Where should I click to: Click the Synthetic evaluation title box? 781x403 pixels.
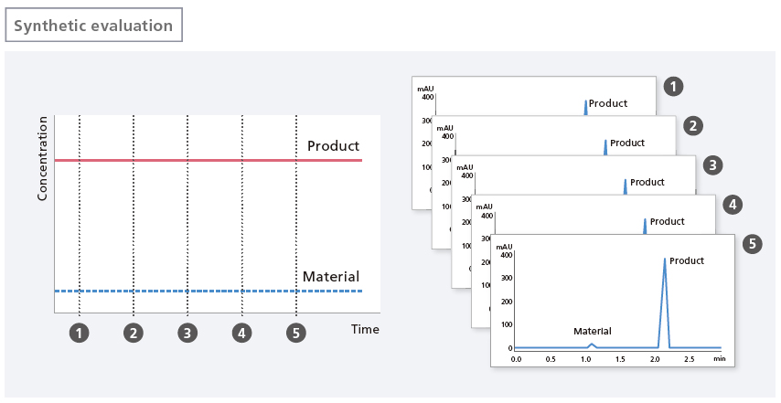click(93, 25)
